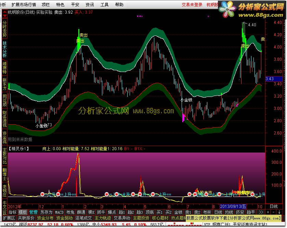
Task: Apply the 裸K indicator
Action: click(x=91, y=212)
